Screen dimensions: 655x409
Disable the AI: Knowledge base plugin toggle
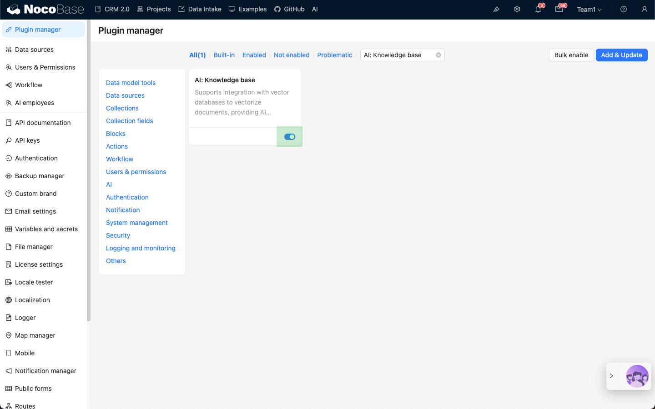pos(290,137)
